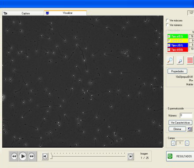Image resolution: width=194 pixels, height=168 pixels.
Task: Go to previous Campo with left arrow
Action: click(173, 143)
